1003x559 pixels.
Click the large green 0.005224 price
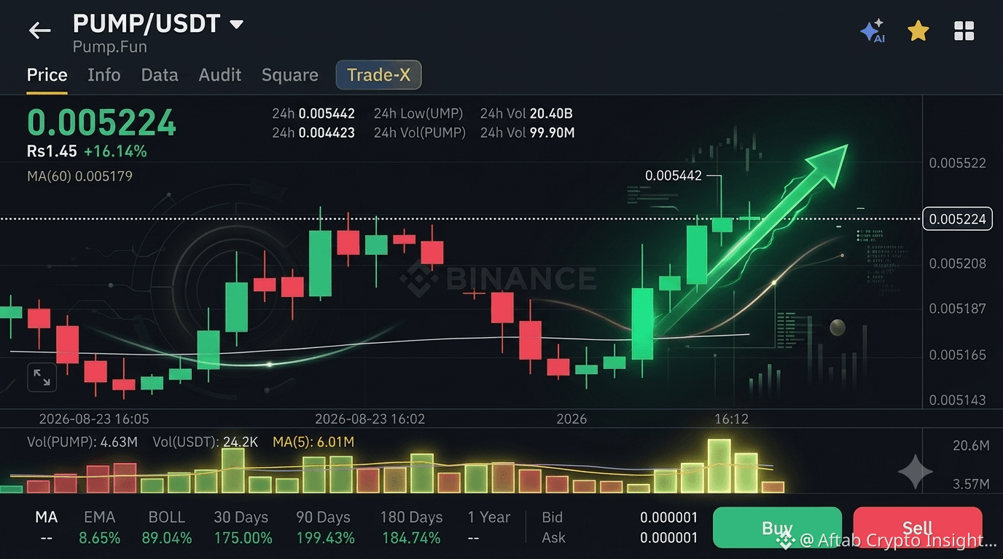pos(101,122)
